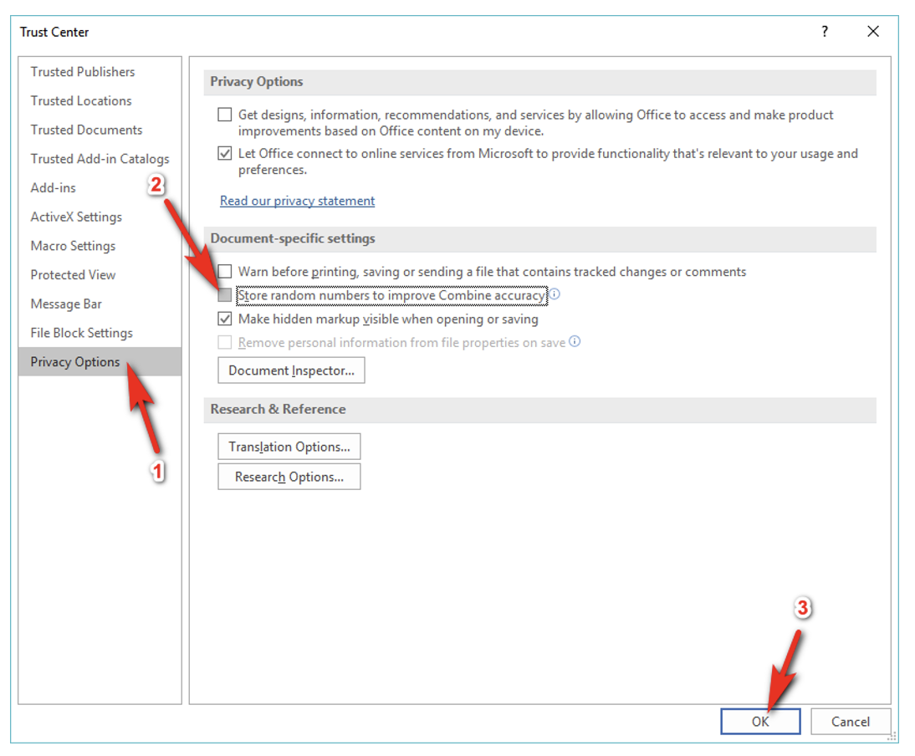915x756 pixels.
Task: Read our privacy statement link
Action: pyautogui.click(x=297, y=201)
